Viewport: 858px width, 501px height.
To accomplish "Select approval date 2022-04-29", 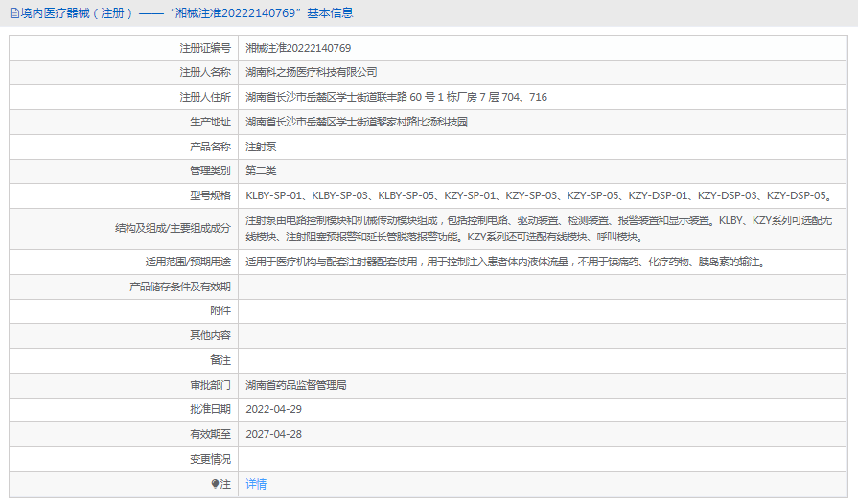I will pos(273,409).
